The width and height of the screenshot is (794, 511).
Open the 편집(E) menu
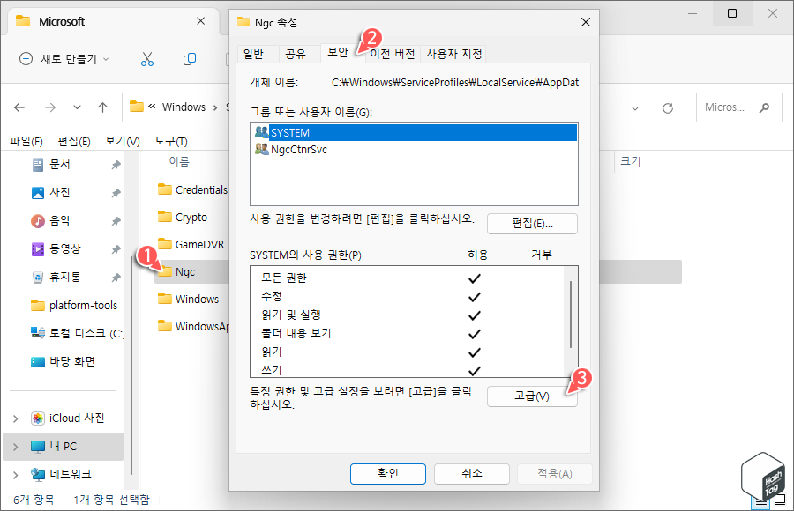pos(74,141)
